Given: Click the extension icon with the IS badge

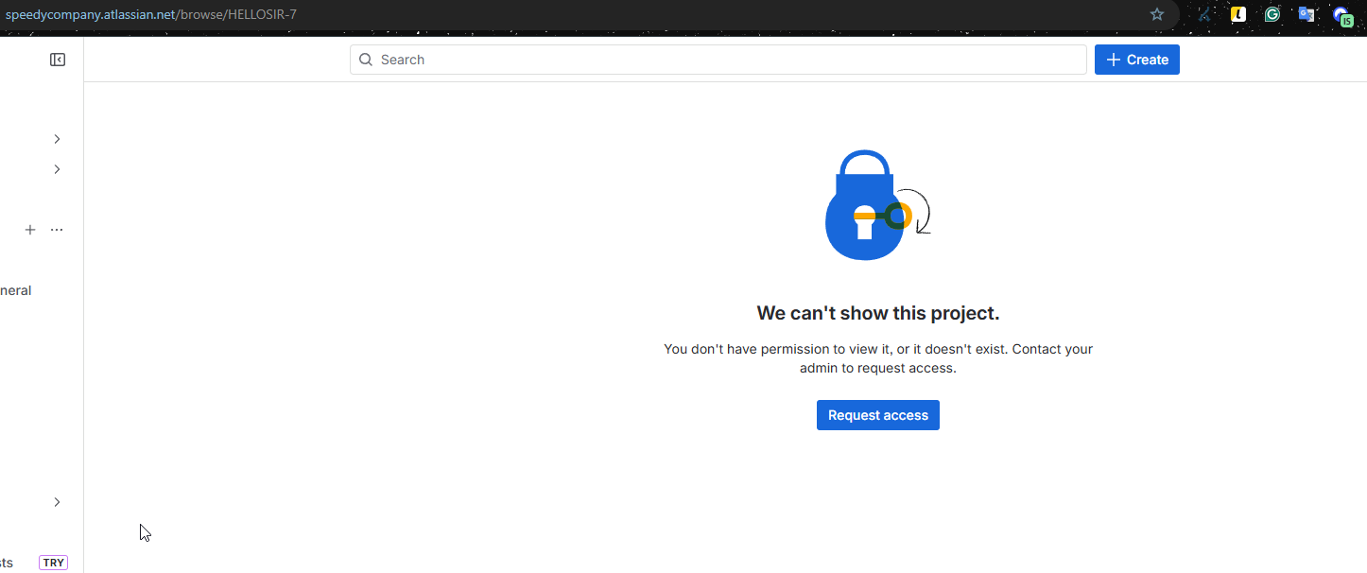Looking at the screenshot, I should coord(1341,15).
